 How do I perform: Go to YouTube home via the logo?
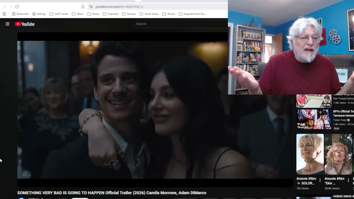(25, 24)
